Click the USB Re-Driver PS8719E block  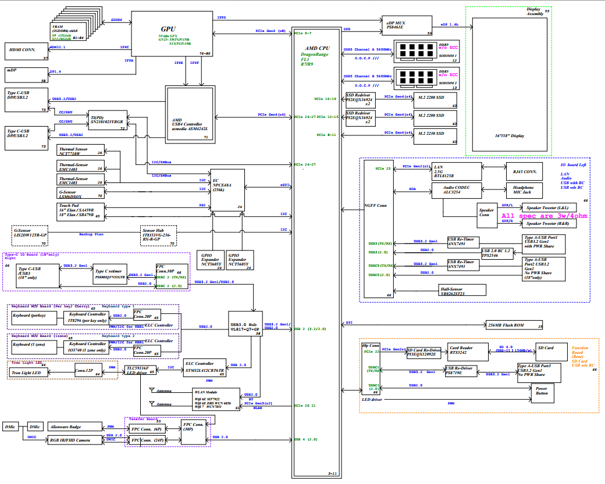point(461,370)
